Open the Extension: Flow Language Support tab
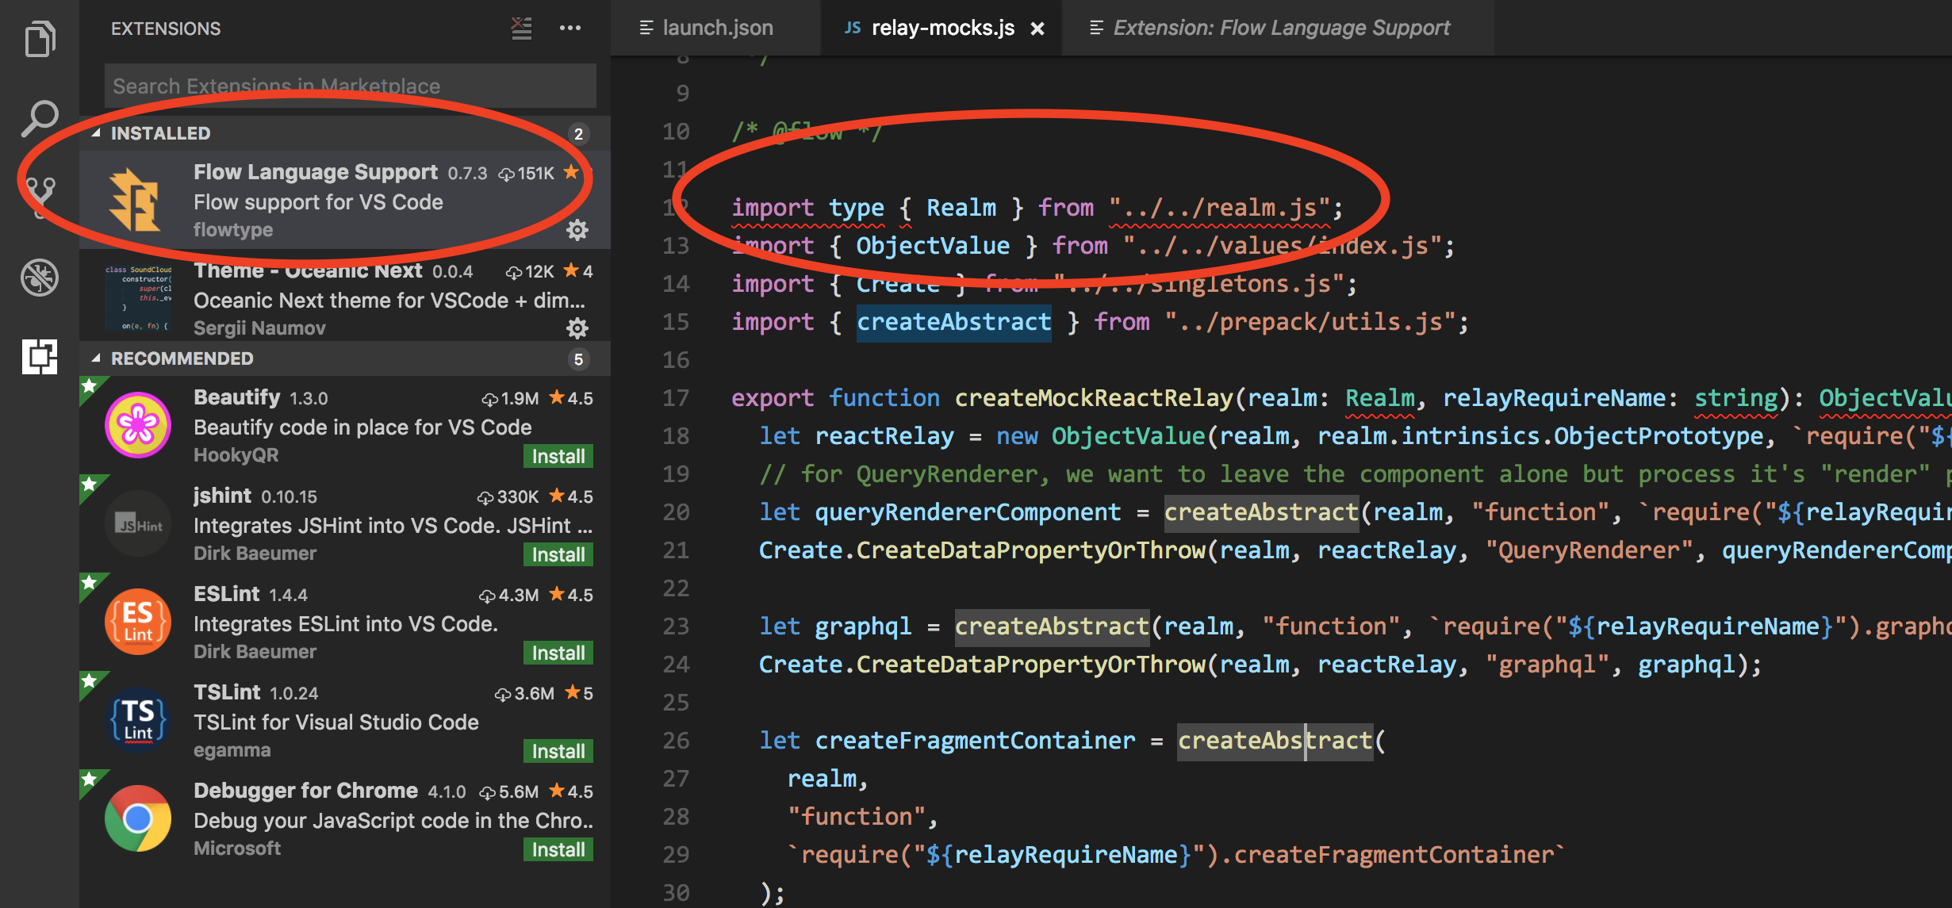The width and height of the screenshot is (1952, 908). 1280,27
